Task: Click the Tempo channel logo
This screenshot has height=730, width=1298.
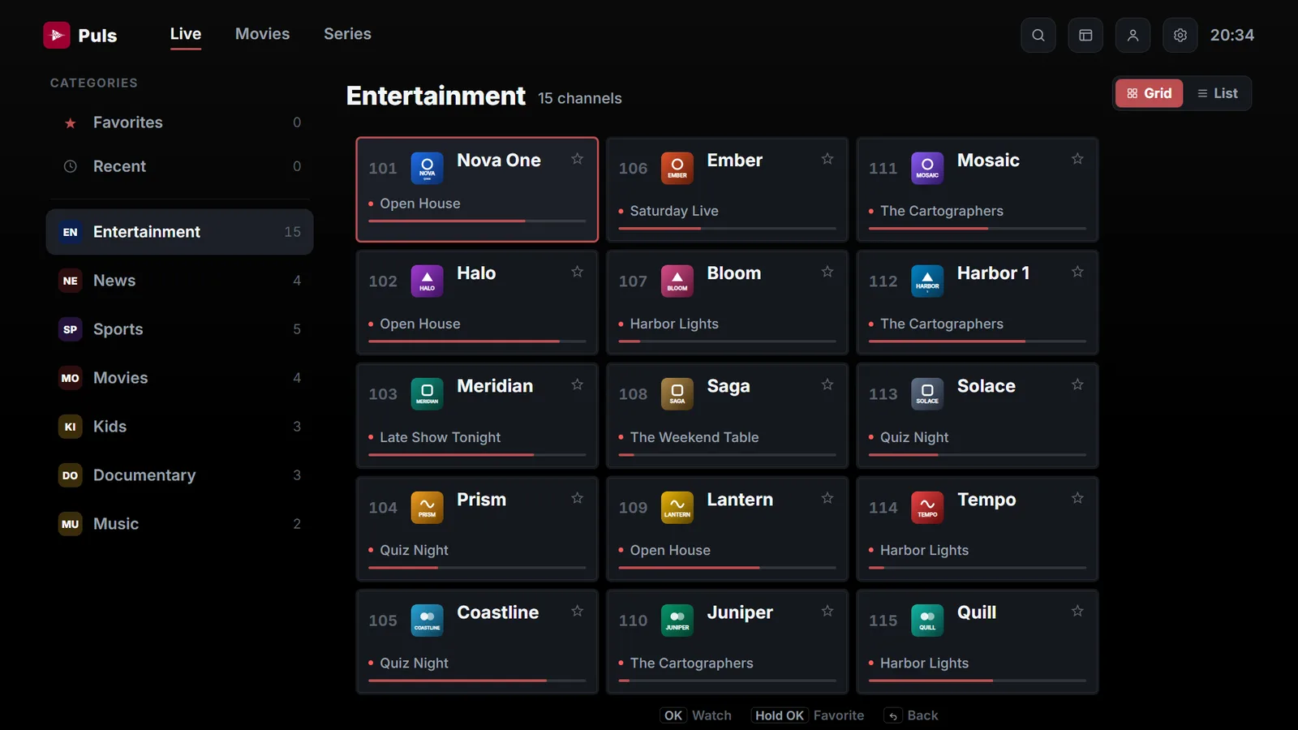Action: (x=927, y=508)
